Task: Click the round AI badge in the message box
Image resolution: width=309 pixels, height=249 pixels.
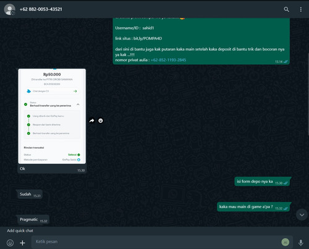Action: click(x=286, y=242)
